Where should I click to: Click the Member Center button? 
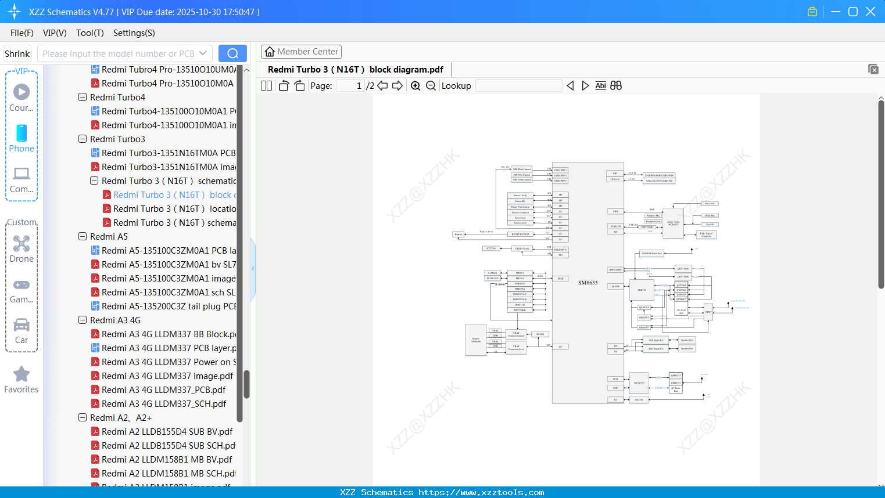pyautogui.click(x=301, y=52)
